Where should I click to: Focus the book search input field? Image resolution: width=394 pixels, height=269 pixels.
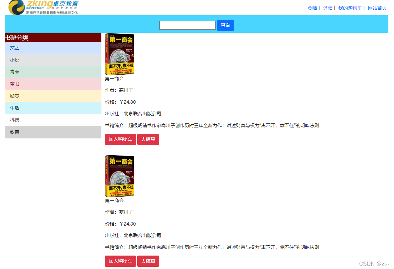[x=187, y=25]
